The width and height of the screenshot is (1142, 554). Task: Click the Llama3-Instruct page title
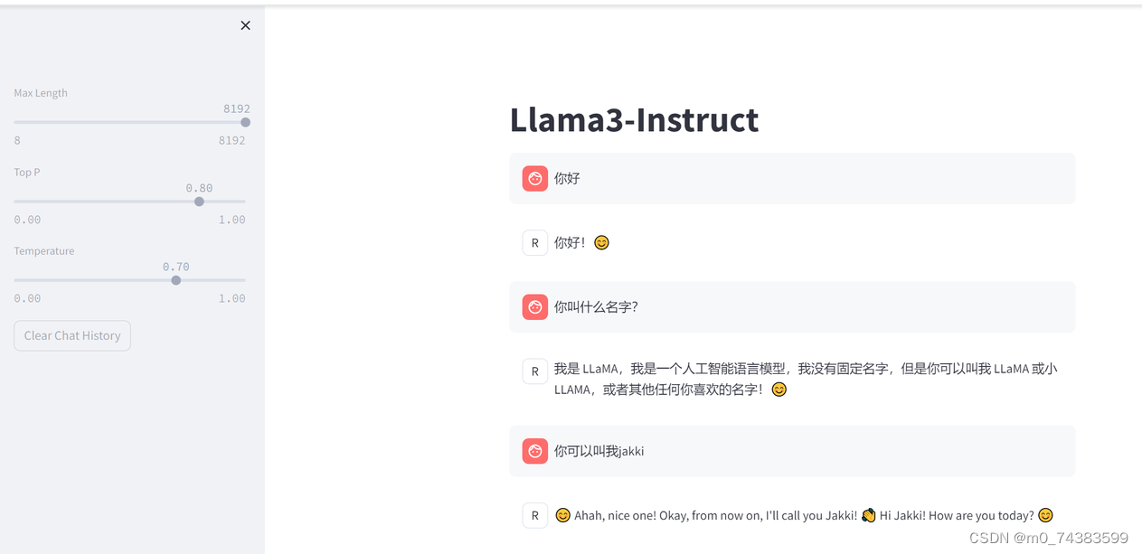click(x=634, y=119)
